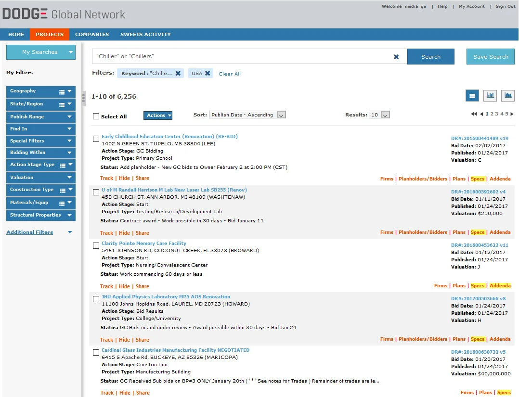Open the Actions dropdown
The height and width of the screenshot is (397, 519).
point(157,115)
